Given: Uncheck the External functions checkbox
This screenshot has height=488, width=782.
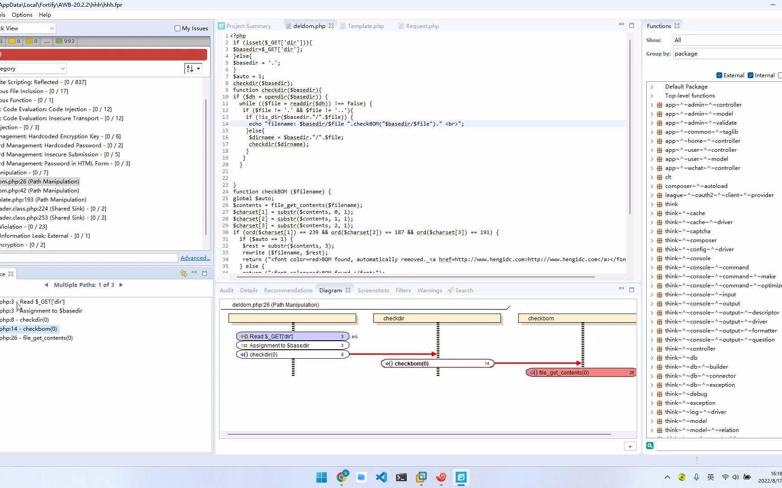Looking at the screenshot, I should 720,75.
